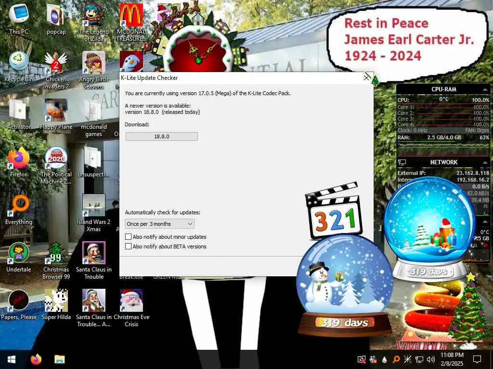The height and width of the screenshot is (369, 493).
Task: Click the snowman snow globe 319 days widget
Action: coord(345,285)
